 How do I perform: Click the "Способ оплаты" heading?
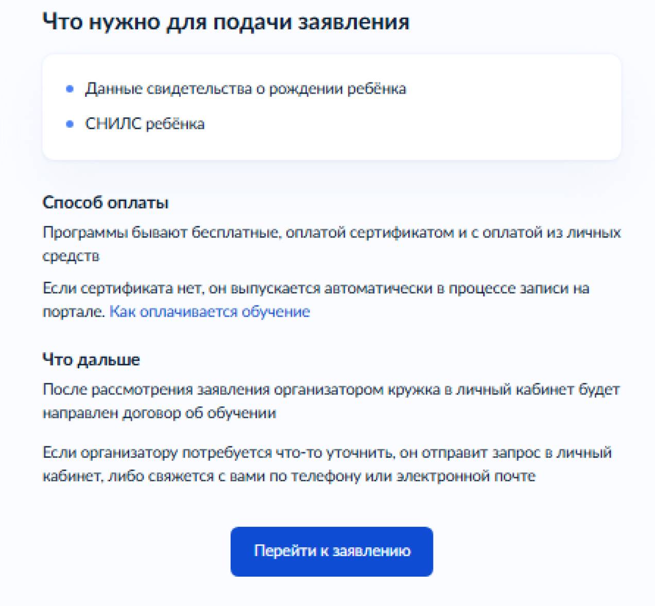click(105, 202)
